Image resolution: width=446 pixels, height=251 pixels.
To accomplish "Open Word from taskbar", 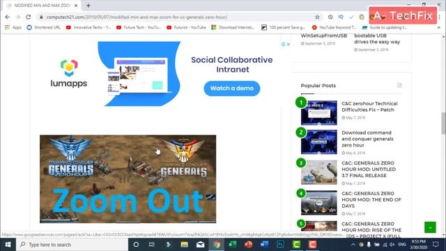I will (264, 245).
